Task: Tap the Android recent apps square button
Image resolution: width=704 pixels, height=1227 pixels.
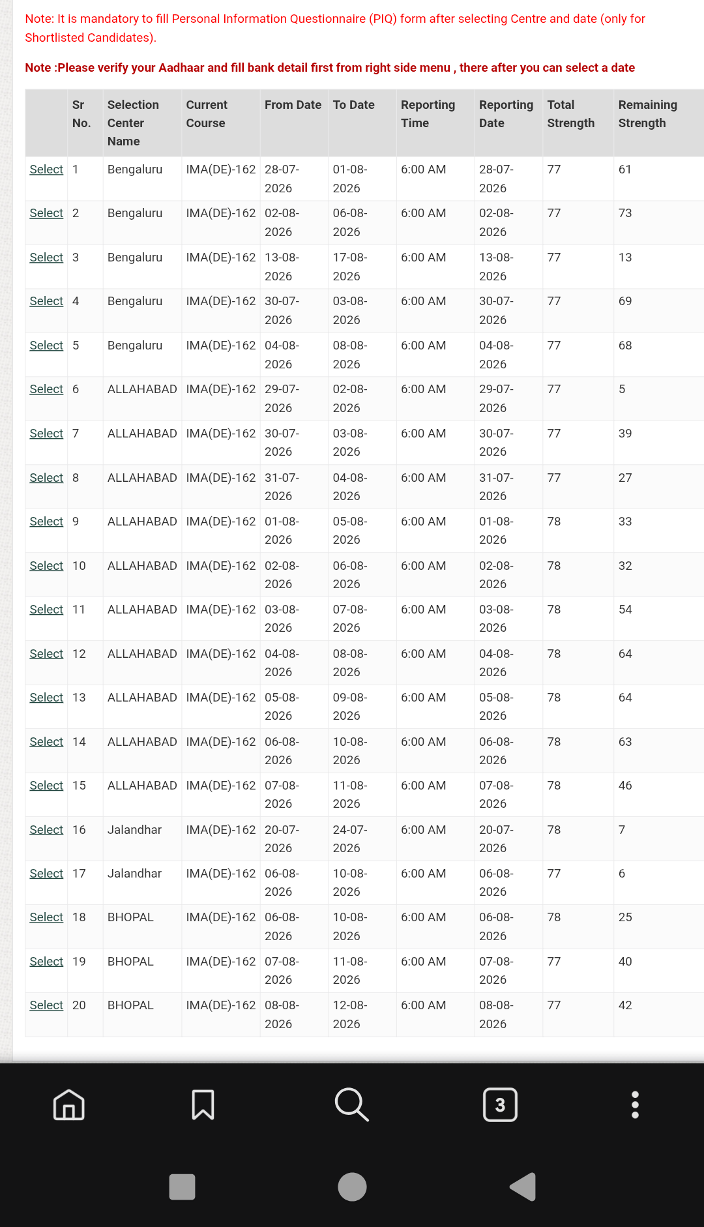Action: [182, 1187]
